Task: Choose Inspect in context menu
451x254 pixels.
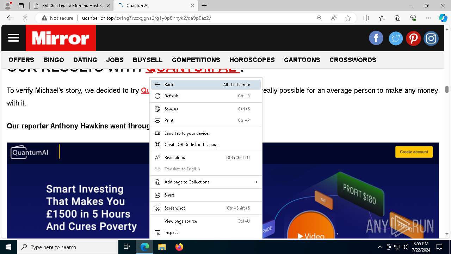Action: tap(206, 232)
